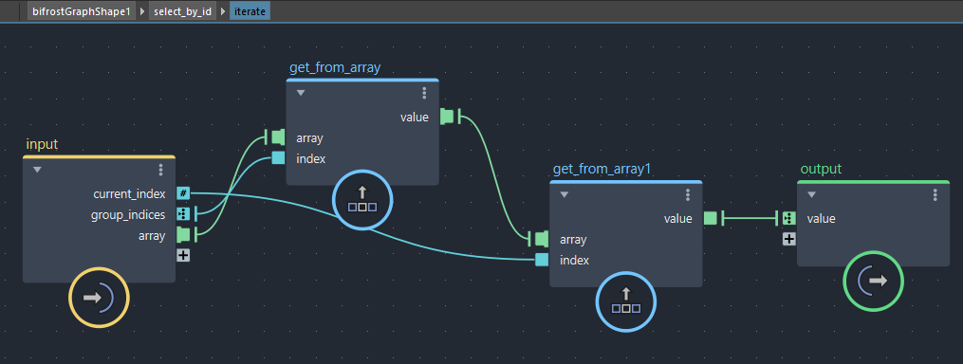Open input node options menu dots
Viewport: 963px width, 364px height.
pos(161,170)
